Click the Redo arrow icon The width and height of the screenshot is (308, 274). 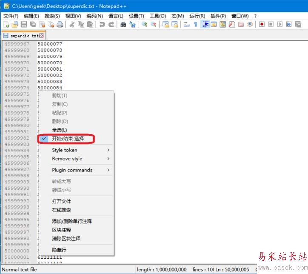pyautogui.click(x=111, y=25)
